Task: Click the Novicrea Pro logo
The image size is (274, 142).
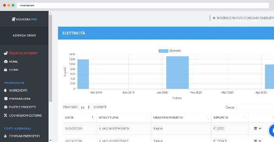Action: (24, 19)
